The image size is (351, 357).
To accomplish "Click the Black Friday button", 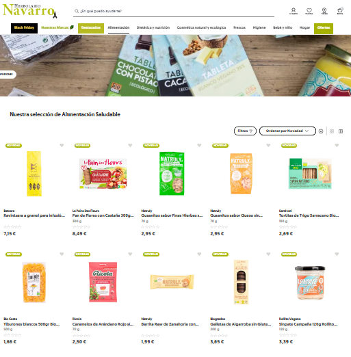I will pos(24,28).
